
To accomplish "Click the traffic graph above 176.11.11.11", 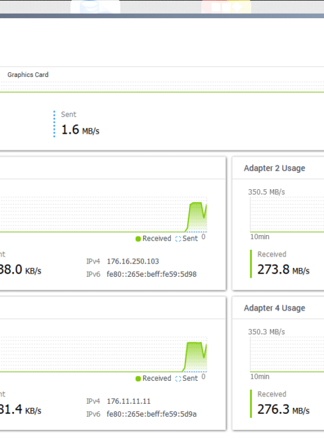I will (103, 354).
